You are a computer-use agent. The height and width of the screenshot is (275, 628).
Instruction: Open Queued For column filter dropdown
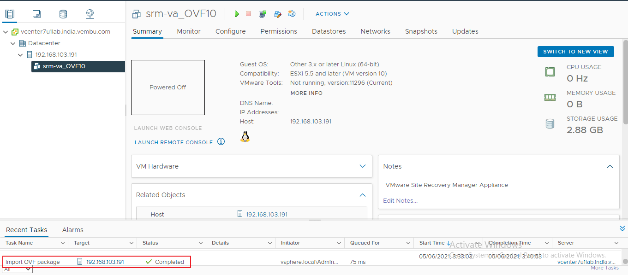[x=408, y=243]
